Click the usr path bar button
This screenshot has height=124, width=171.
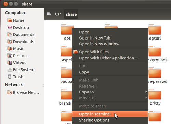(x=58, y=14)
